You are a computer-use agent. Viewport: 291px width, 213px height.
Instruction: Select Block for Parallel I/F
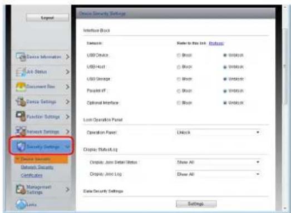pyautogui.click(x=179, y=91)
